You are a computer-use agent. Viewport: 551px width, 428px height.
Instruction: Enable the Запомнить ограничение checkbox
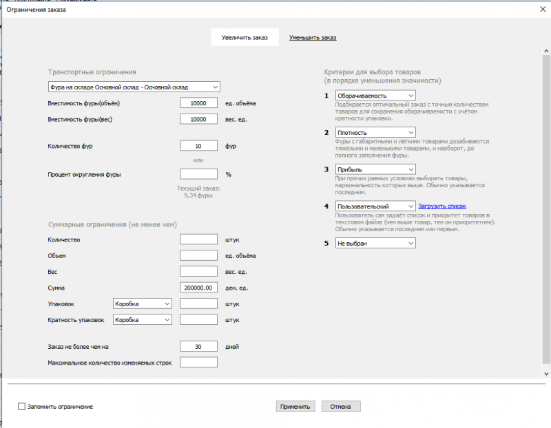[22, 407]
